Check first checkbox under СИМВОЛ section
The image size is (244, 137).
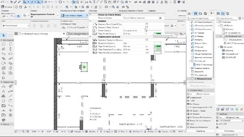click(x=146, y=24)
